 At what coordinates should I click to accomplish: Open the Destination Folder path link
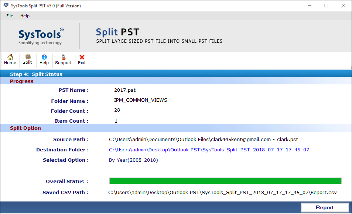click(209, 150)
